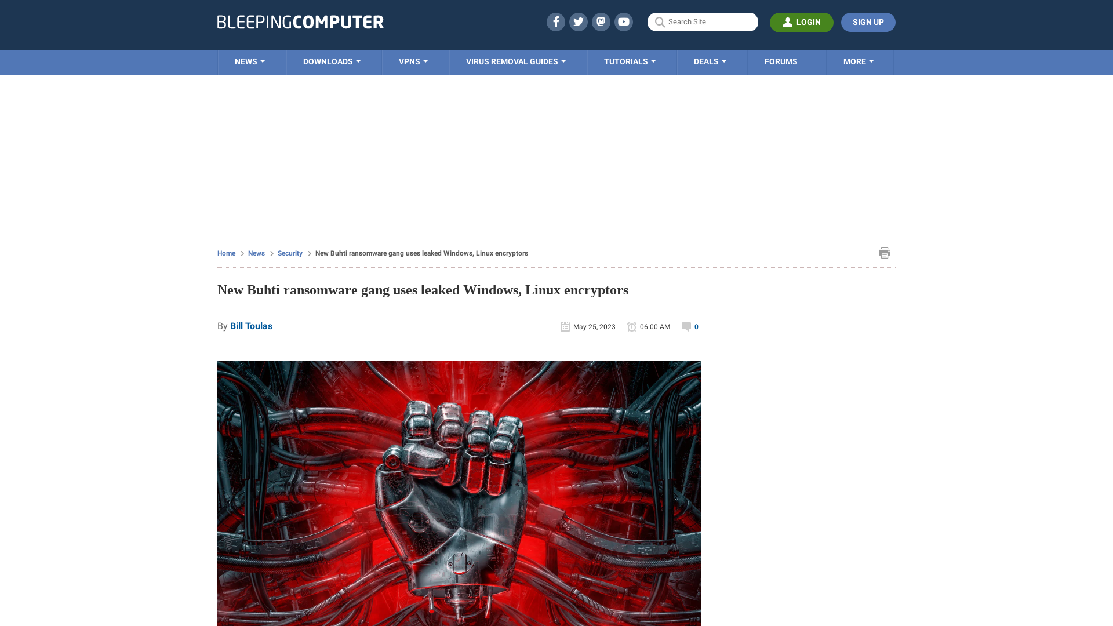Click the SIGN UP button
Screen dimensions: 1113x626
[868, 21]
